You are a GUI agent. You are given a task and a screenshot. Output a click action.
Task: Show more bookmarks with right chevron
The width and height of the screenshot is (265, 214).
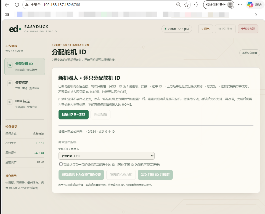coord(256,15)
